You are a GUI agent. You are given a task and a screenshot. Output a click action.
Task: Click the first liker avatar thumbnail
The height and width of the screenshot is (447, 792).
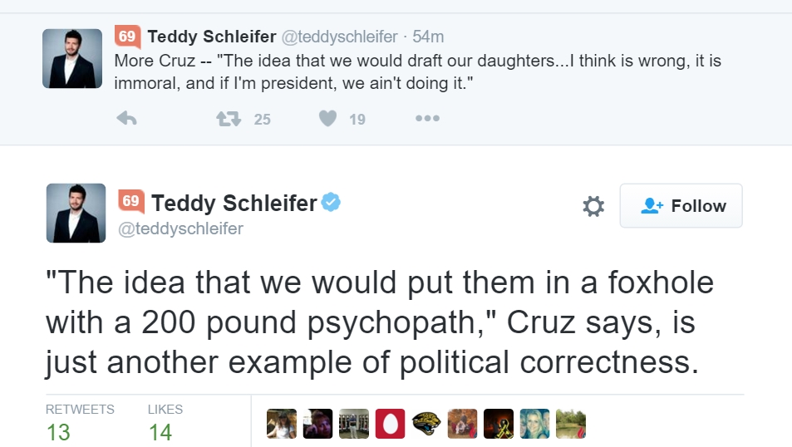(281, 423)
